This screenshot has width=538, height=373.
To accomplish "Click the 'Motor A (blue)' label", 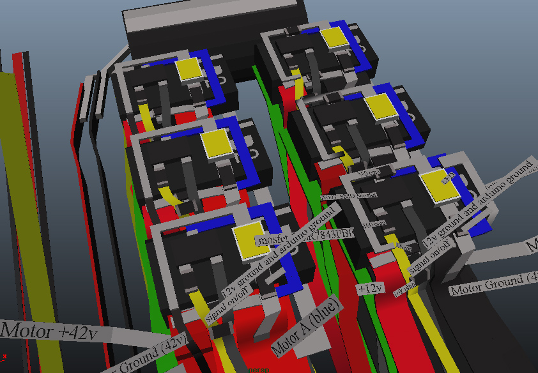I will coord(305,327).
